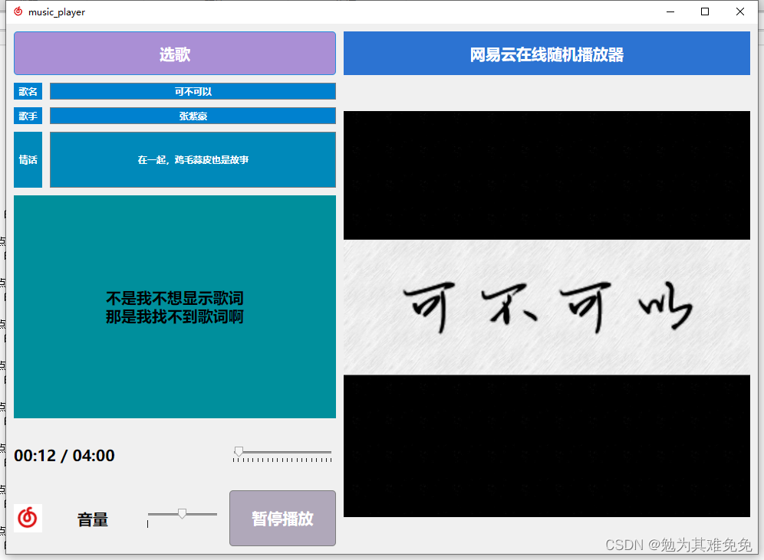The height and width of the screenshot is (560, 764).
Task: Minimize the music_player window
Action: [x=670, y=11]
